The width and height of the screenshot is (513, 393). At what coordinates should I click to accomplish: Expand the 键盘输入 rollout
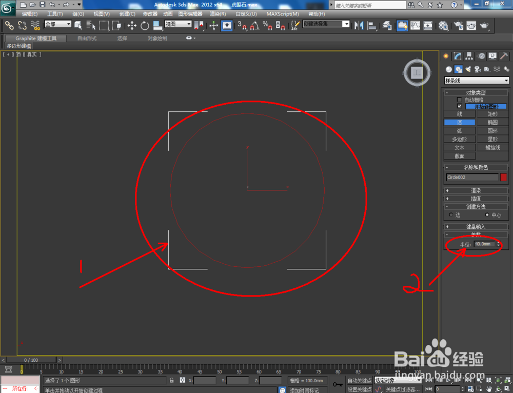pyautogui.click(x=476, y=226)
